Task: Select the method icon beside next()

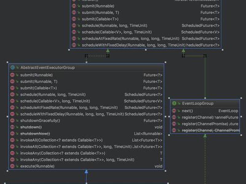Action: pos(174,111)
